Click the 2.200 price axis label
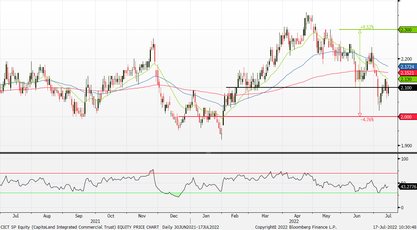 pos(406,59)
